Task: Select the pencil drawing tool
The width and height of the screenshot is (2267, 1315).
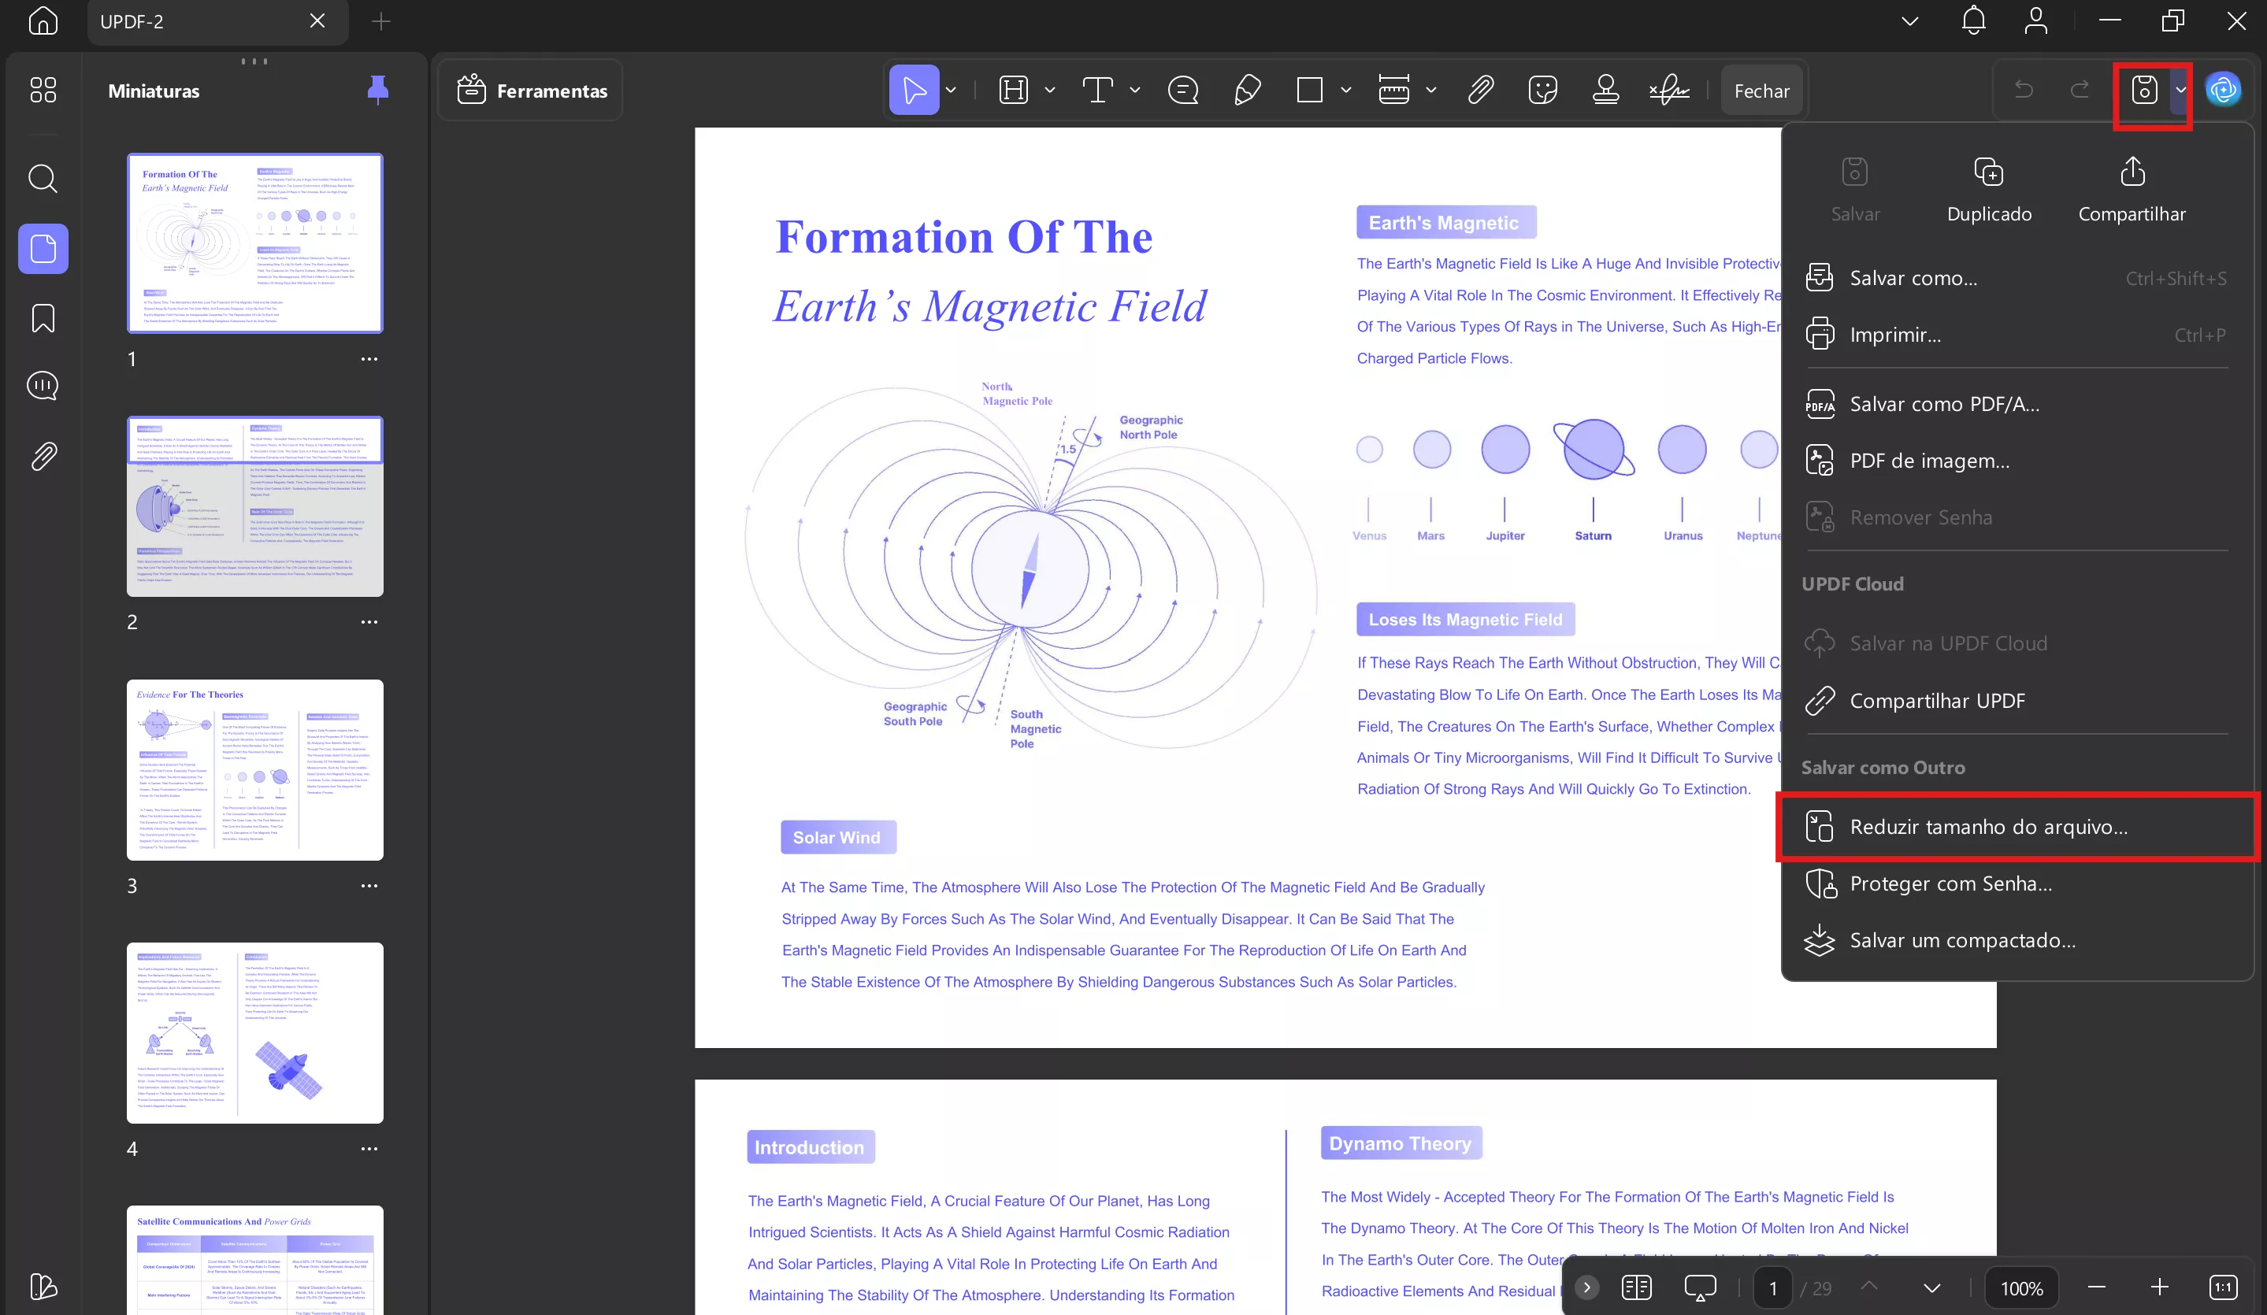Action: pos(1247,90)
